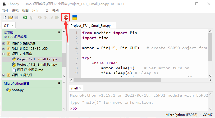Open the 工具 menu

[x=45, y=10]
